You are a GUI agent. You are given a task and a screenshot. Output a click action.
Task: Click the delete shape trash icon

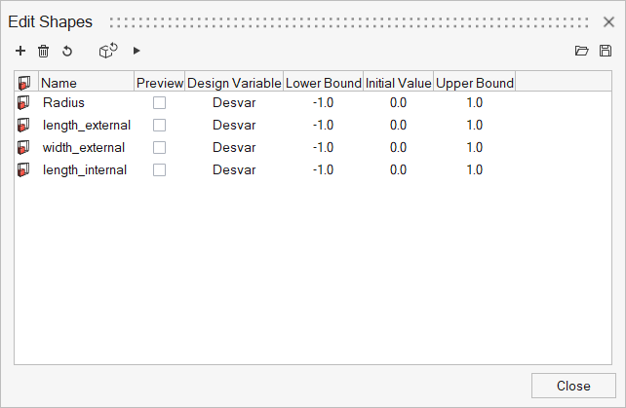43,51
